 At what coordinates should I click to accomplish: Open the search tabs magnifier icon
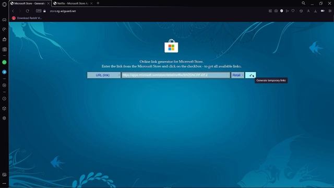click(x=303, y=3)
